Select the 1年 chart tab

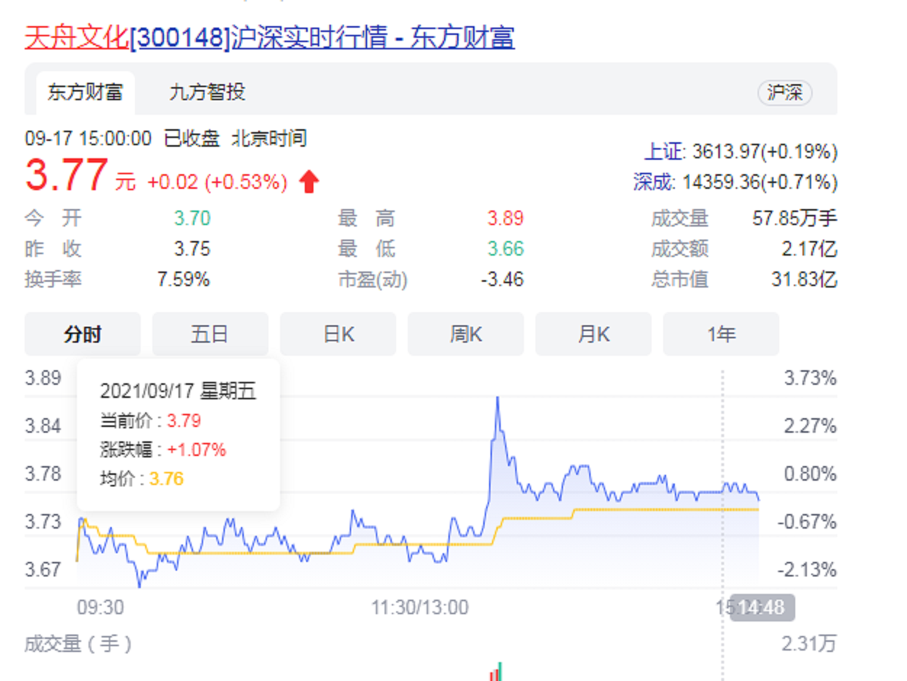pyautogui.click(x=721, y=334)
